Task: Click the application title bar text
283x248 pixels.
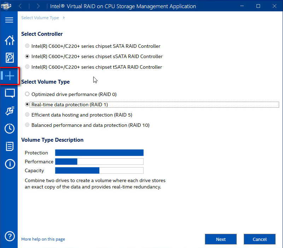Action: pyautogui.click(x=123, y=6)
